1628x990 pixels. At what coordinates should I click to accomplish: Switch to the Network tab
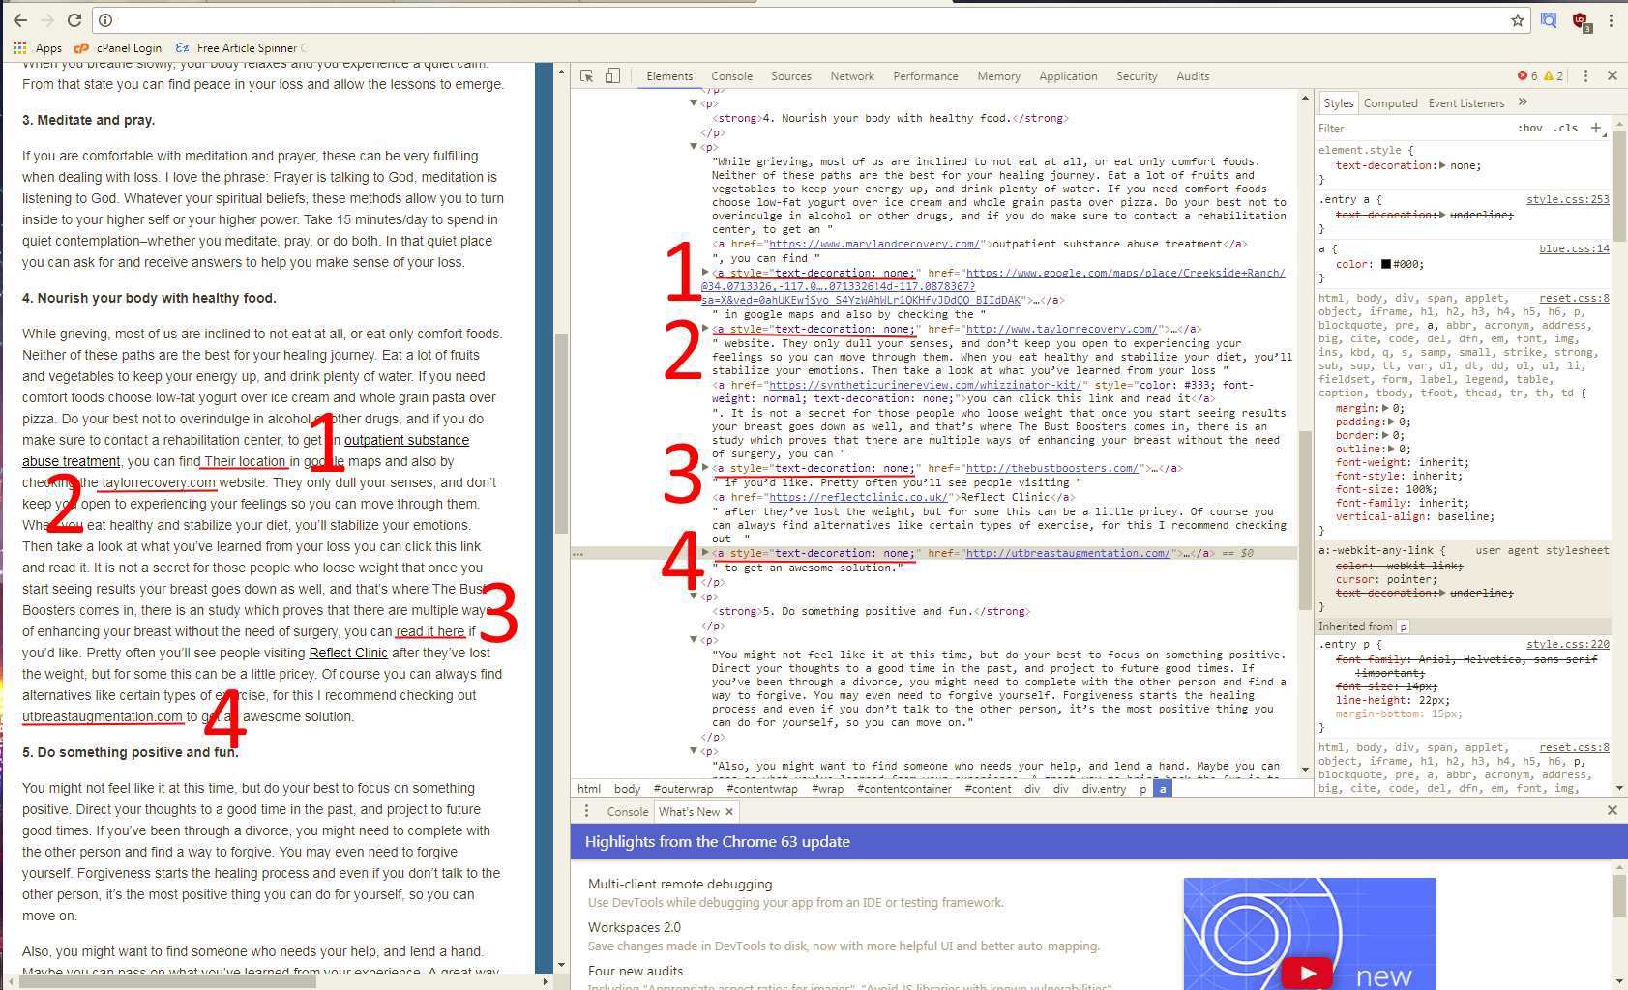click(852, 76)
